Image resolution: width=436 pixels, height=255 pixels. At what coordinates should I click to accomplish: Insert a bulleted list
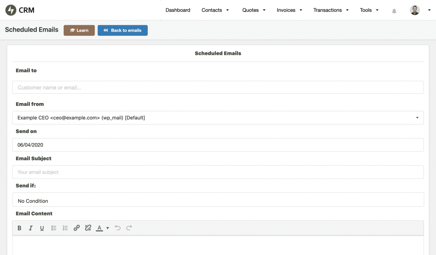pos(54,228)
